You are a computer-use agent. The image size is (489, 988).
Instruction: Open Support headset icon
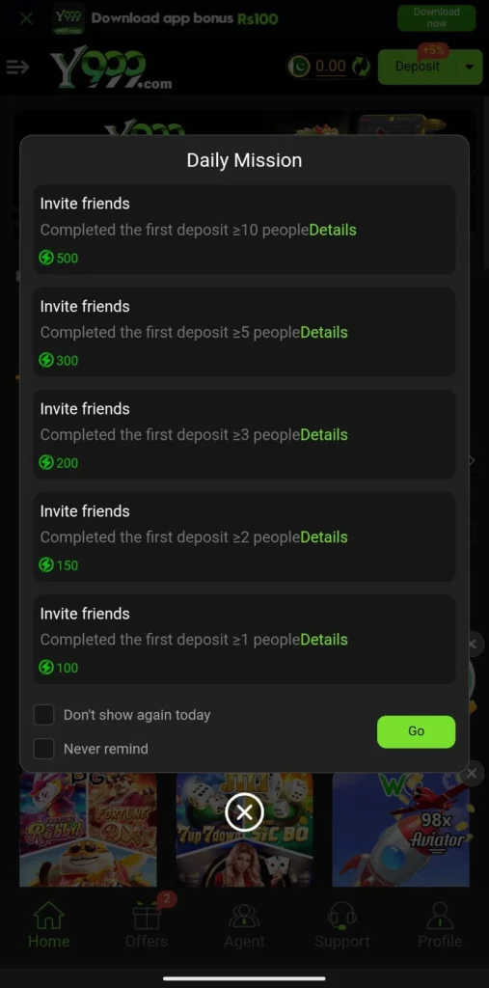click(342, 916)
